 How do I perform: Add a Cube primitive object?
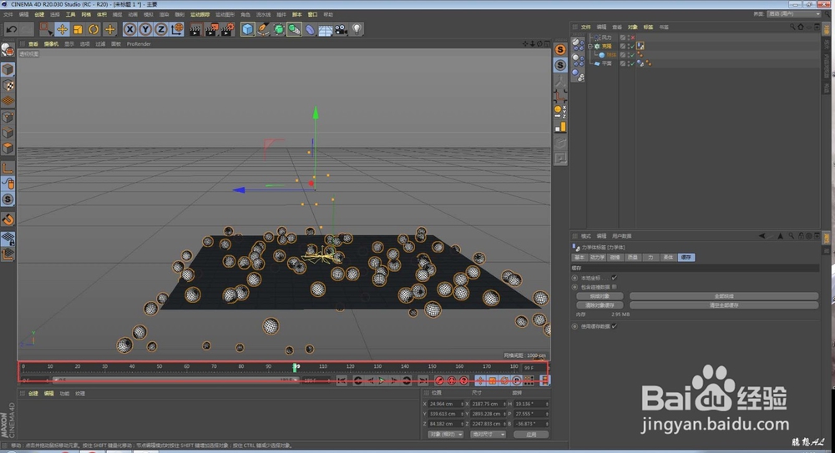247,29
